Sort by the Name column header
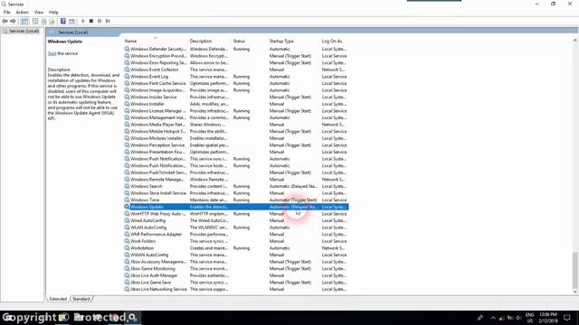 pos(155,41)
